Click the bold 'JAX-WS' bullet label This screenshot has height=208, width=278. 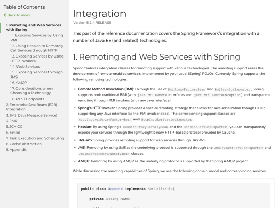(x=85, y=140)
